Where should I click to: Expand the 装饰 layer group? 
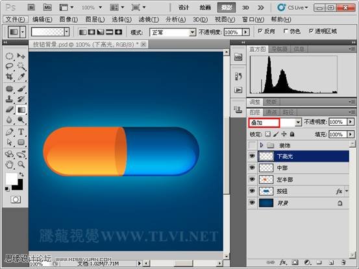point(262,145)
